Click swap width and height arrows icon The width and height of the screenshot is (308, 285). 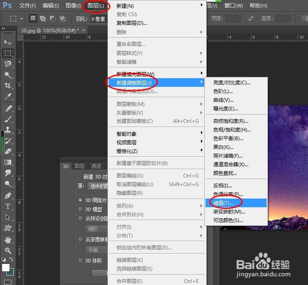coord(251,19)
